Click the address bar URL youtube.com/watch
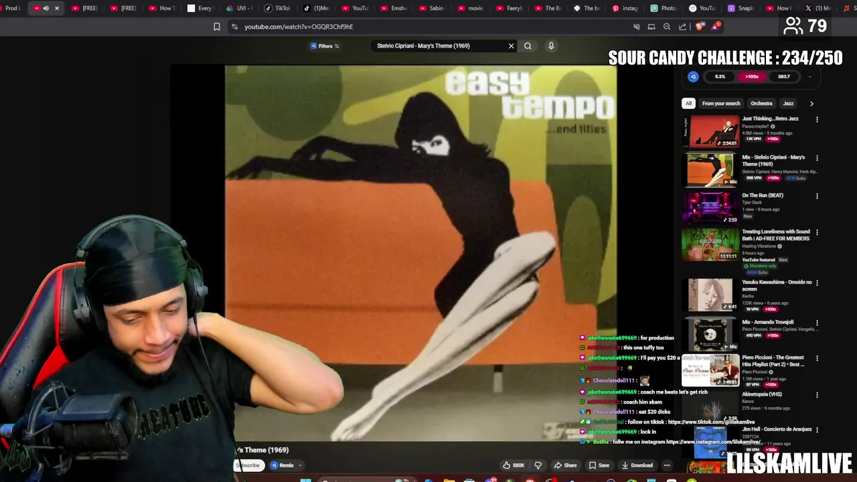The height and width of the screenshot is (482, 857). coord(299,27)
